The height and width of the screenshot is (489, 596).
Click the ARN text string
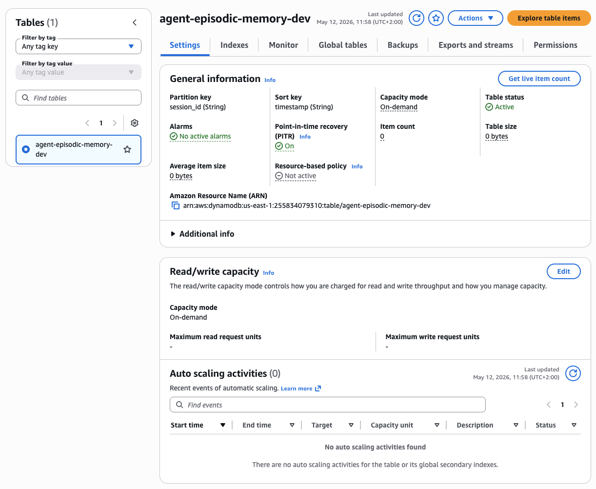[307, 205]
